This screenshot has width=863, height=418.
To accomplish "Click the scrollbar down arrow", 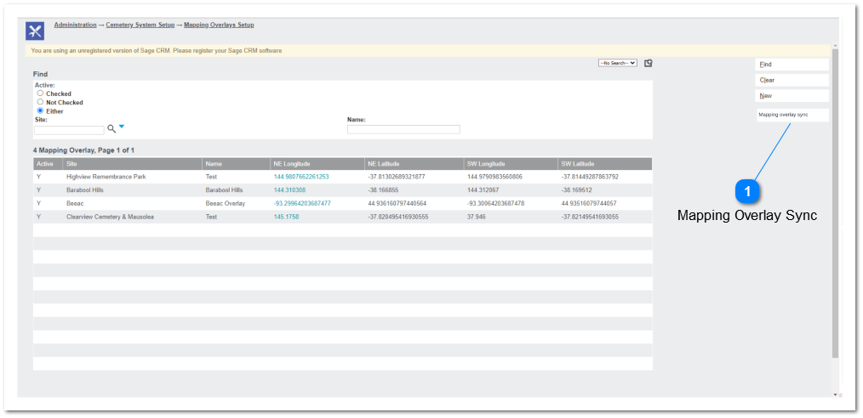I will 835,394.
